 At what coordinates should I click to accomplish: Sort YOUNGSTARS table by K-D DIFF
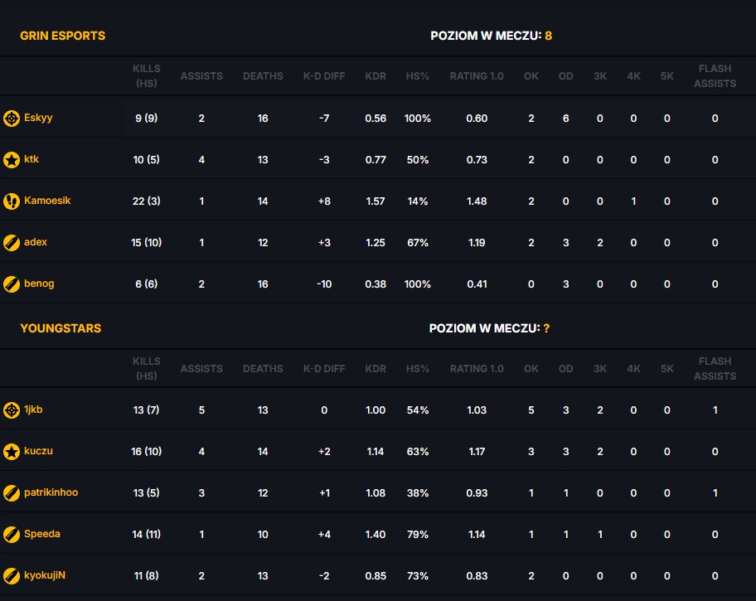(324, 369)
